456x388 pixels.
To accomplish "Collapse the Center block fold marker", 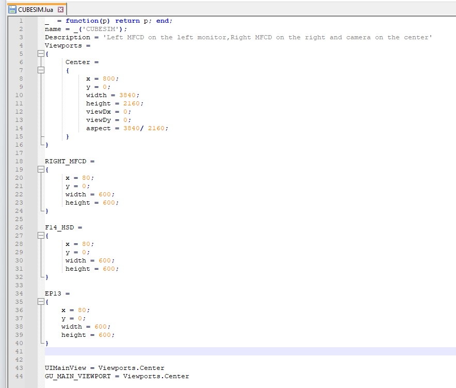I will coord(41,70).
